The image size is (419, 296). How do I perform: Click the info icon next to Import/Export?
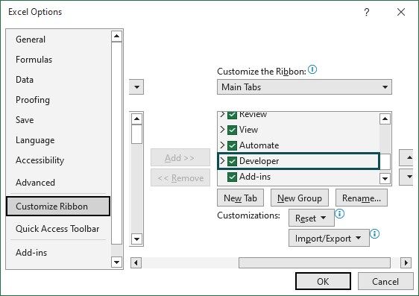pyautogui.click(x=375, y=234)
